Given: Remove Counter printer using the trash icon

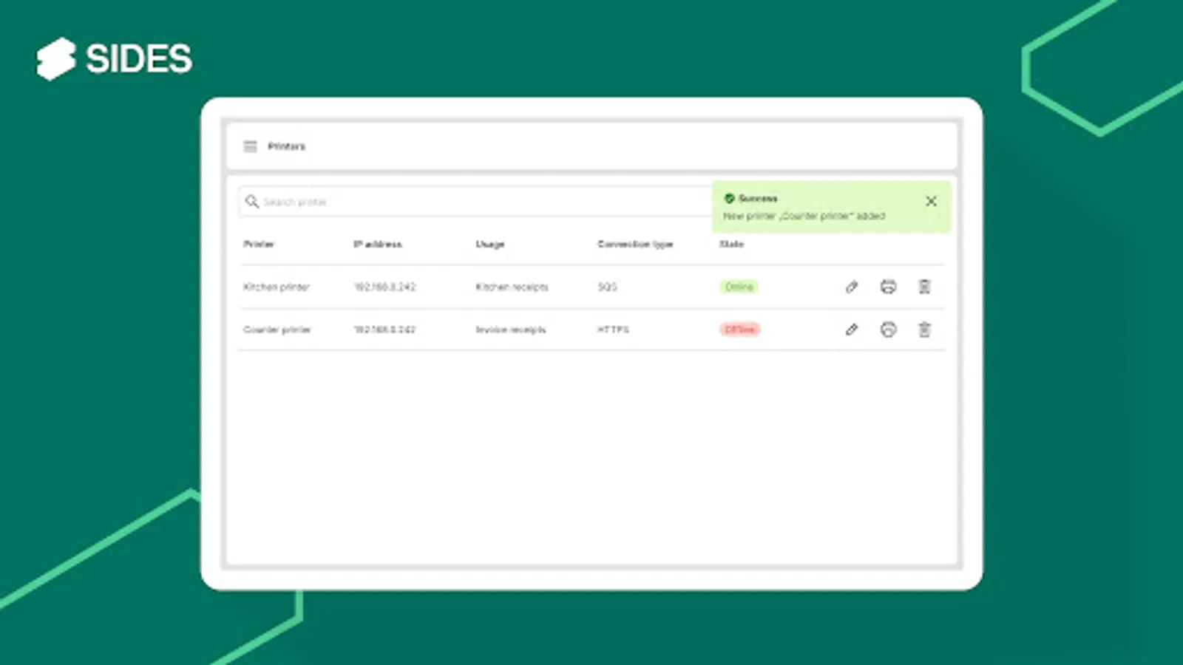Looking at the screenshot, I should (x=924, y=330).
